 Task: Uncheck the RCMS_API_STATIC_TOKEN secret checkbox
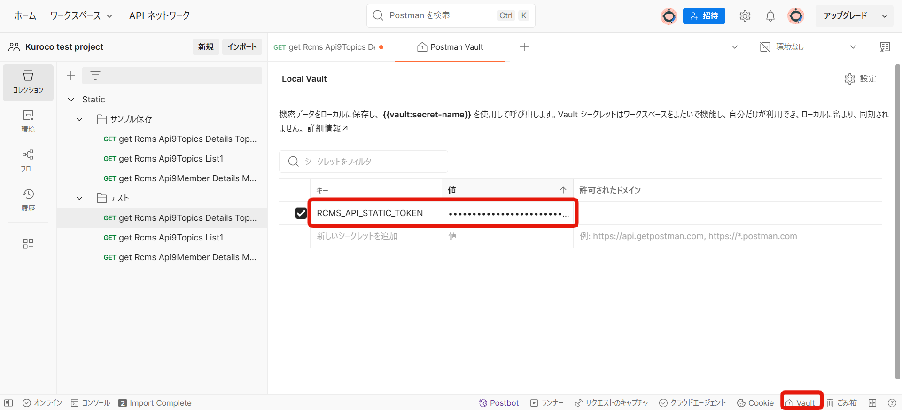(301, 213)
